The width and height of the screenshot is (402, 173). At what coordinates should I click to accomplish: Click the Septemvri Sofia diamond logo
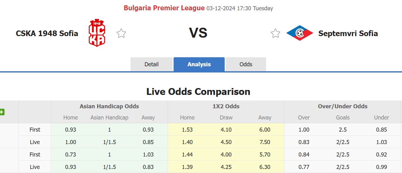[300, 33]
